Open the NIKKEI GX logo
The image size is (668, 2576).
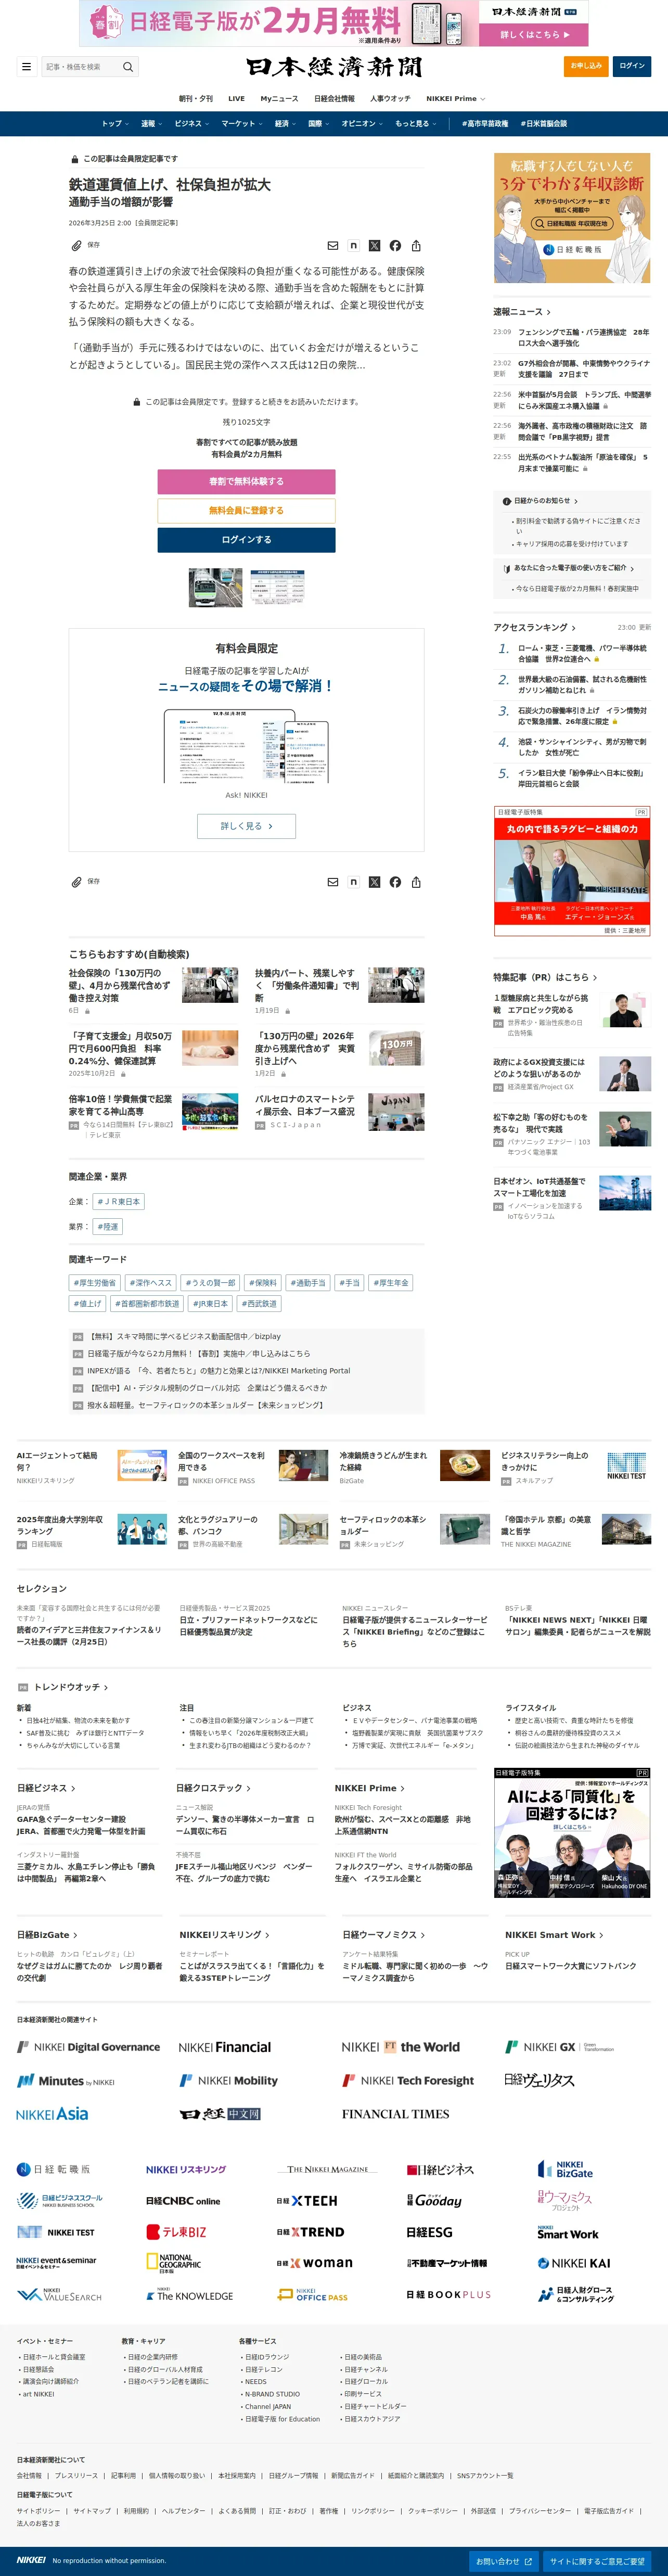point(560,2046)
